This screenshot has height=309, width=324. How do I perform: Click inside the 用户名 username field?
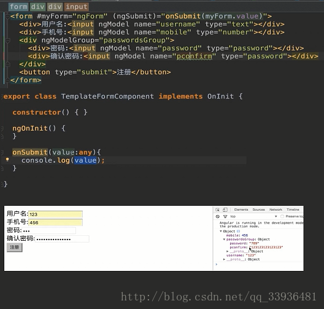coord(55,214)
